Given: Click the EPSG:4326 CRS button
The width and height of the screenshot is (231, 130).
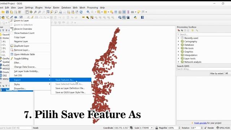Looking at the screenshot, I should (x=223, y=128).
